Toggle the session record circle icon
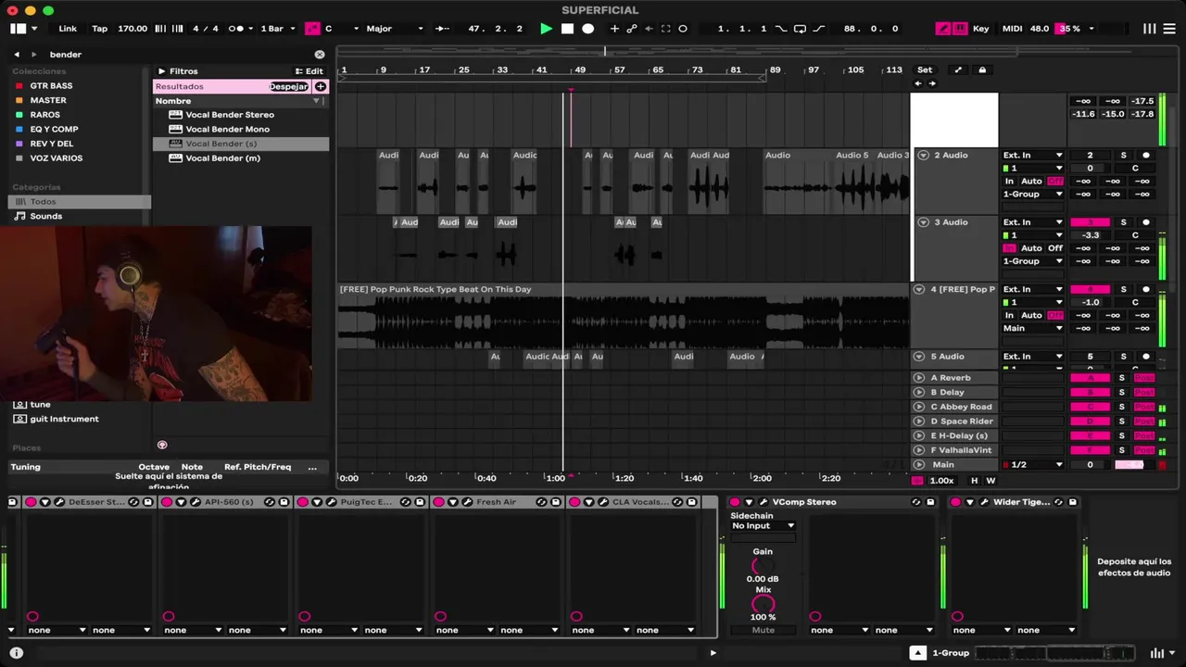 click(x=683, y=29)
